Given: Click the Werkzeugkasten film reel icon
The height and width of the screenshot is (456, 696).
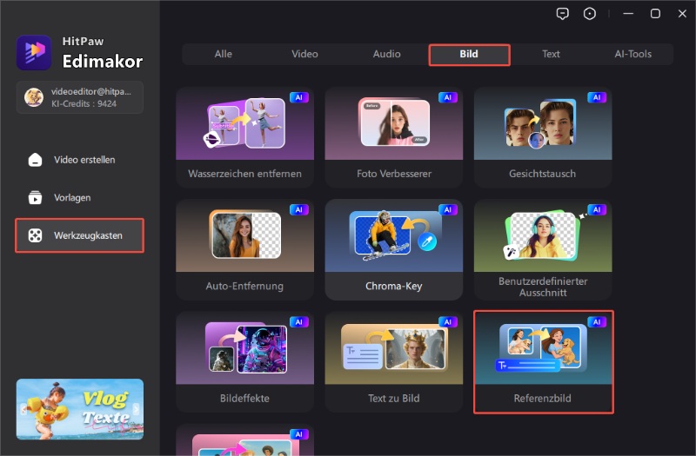Looking at the screenshot, I should coord(35,235).
